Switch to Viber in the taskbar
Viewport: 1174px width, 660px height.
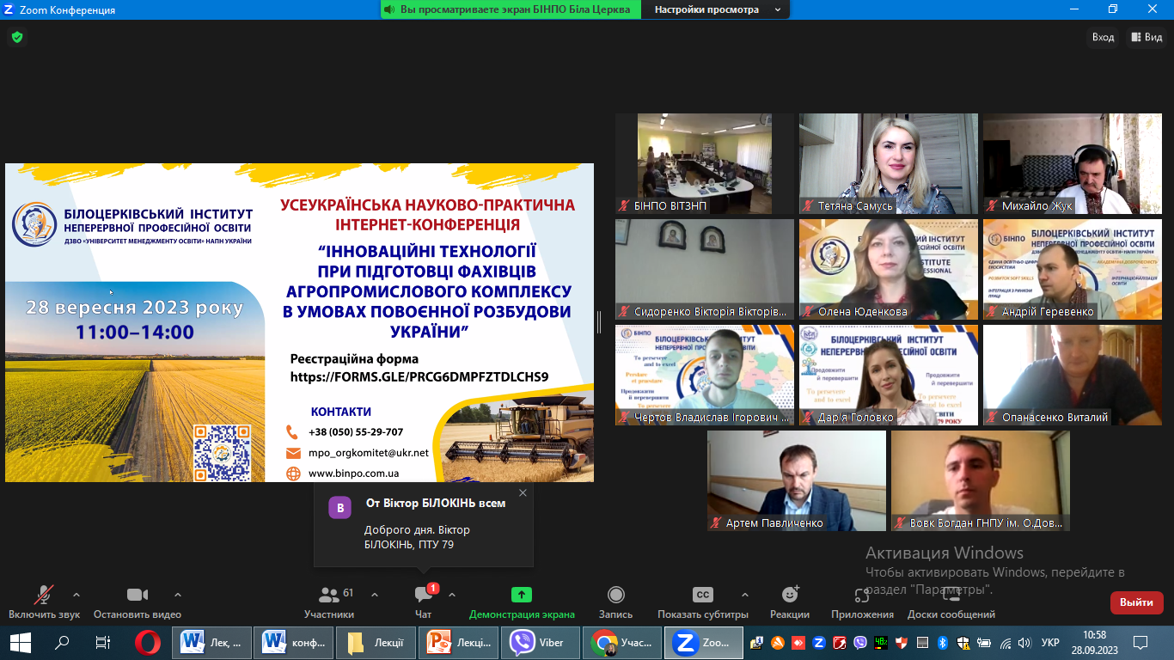point(537,642)
